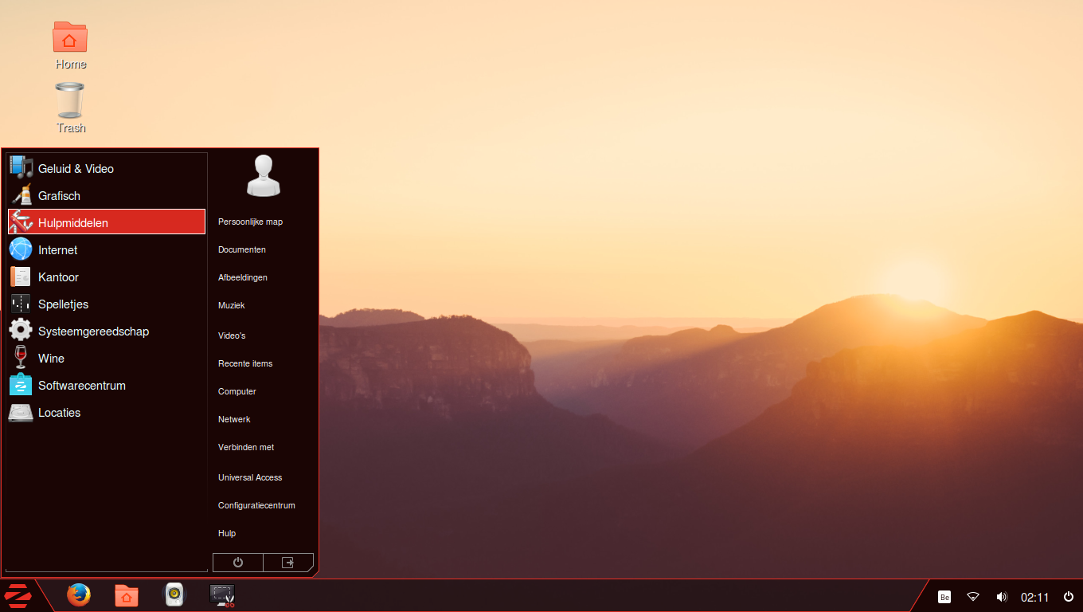Viewport: 1083px width, 612px height.
Task: Open the Systeemgereedschap category
Action: pos(93,331)
